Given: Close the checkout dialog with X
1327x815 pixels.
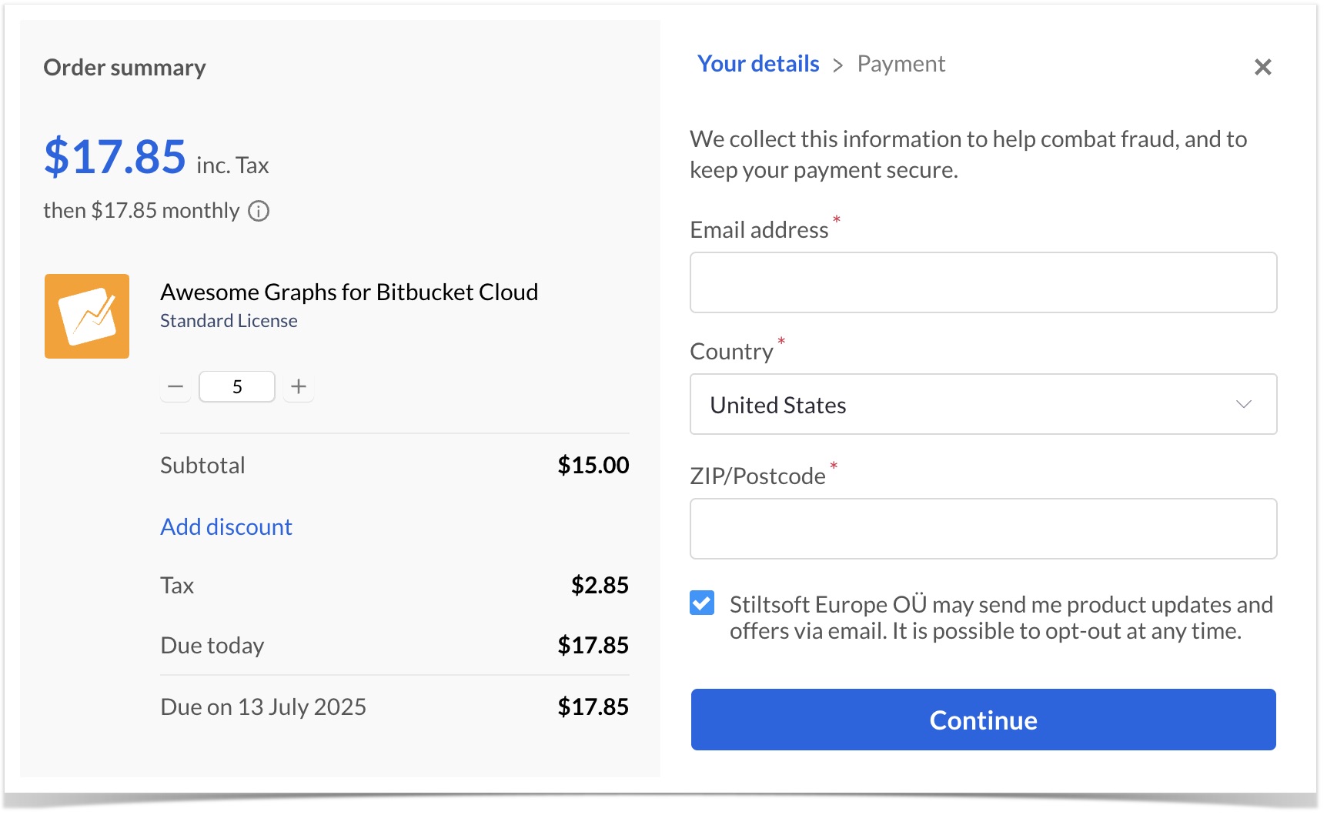Looking at the screenshot, I should pos(1262,67).
